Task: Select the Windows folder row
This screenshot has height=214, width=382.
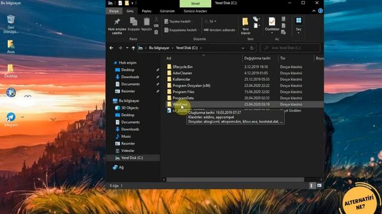Action: pos(245,105)
